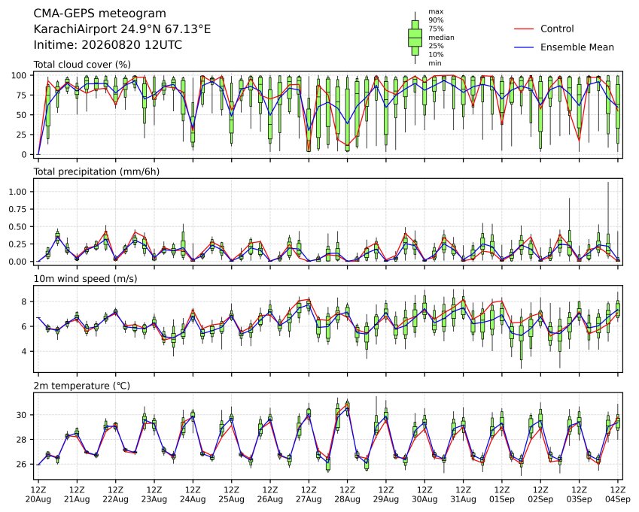Screen dimensions: 639x512
Task: Click the green box-plot legend symbol
Action: tap(415, 38)
